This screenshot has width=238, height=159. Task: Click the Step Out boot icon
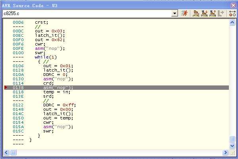click(x=213, y=13)
